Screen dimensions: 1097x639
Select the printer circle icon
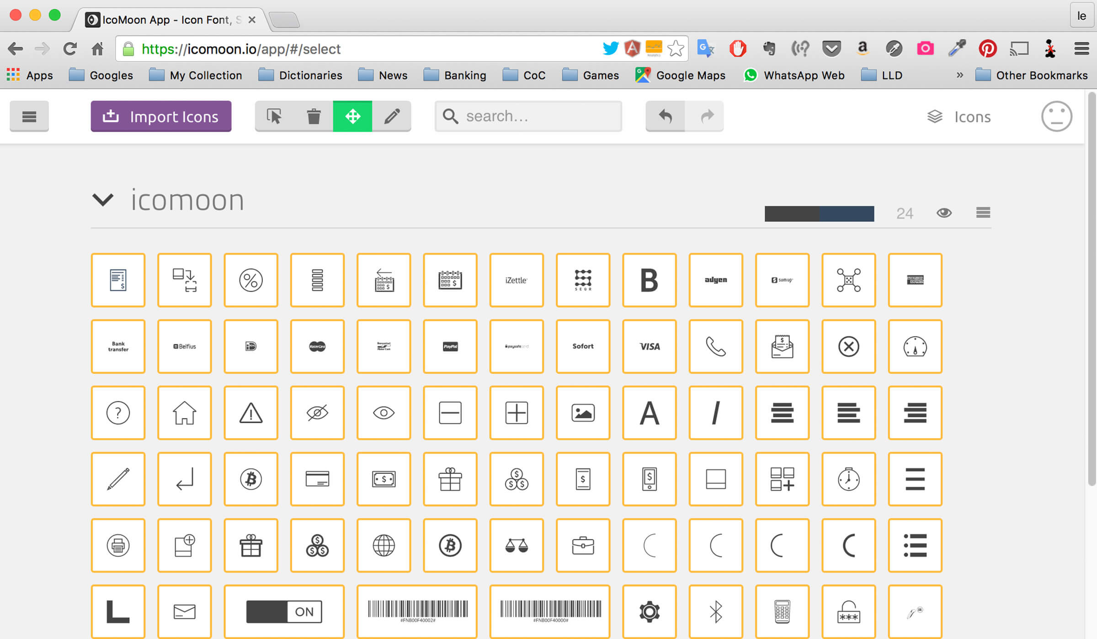click(x=118, y=545)
